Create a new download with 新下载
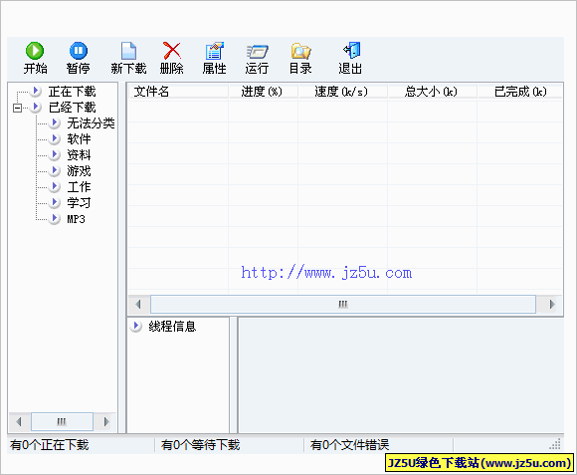The width and height of the screenshot is (577, 475). [128, 58]
